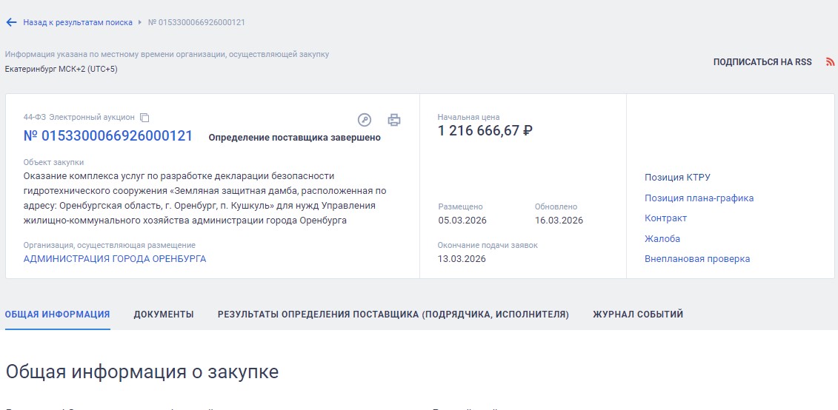Open the large purchase number link in the card
This screenshot has height=410, width=838.
click(108, 136)
